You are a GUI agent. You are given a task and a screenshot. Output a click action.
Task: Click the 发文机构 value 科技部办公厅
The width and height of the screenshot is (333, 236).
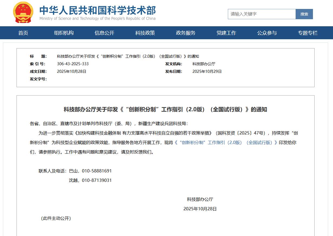click(204, 64)
